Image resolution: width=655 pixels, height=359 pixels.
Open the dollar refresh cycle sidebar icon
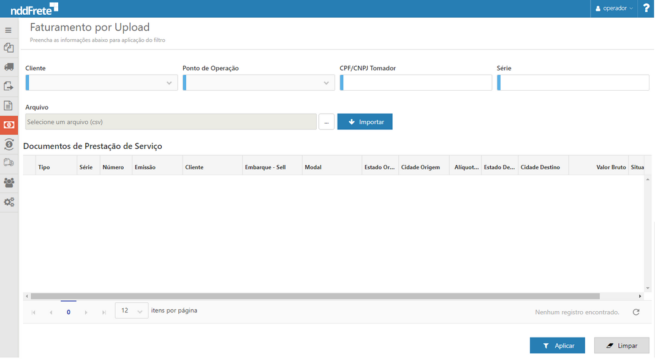(x=9, y=144)
